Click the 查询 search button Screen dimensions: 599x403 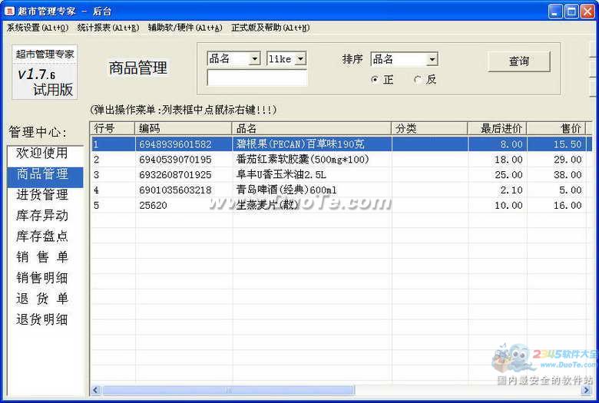pyautogui.click(x=519, y=61)
